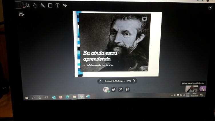The height and width of the screenshot is (121, 215).
Task: Click the stop button in the top-right corner
Action: tap(210, 8)
